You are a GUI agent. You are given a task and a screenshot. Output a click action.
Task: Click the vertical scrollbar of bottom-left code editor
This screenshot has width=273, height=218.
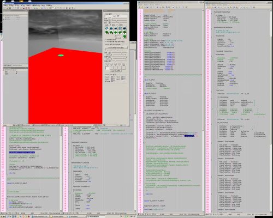coord(61,169)
